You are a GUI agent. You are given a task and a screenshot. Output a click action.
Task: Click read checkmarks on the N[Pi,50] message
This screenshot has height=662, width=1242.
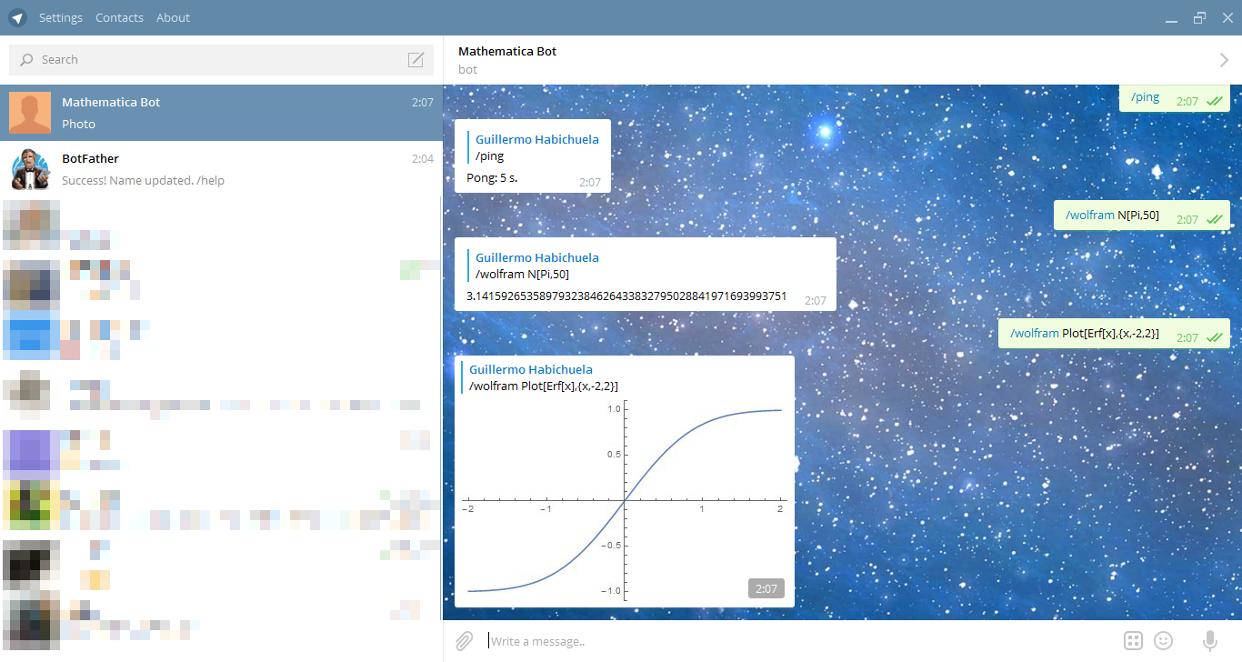pyautogui.click(x=1214, y=220)
